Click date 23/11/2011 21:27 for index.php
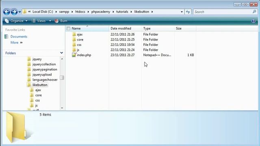260x146 pixels. pyautogui.click(x=123, y=55)
